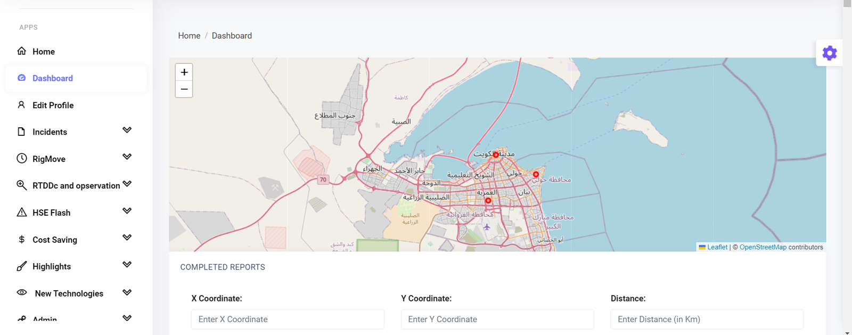Expand the Incidents submenu chevron
The height and width of the screenshot is (335, 852).
point(127,130)
